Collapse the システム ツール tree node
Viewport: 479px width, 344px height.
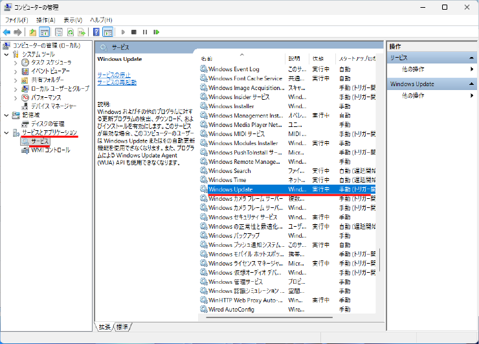click(x=6, y=54)
